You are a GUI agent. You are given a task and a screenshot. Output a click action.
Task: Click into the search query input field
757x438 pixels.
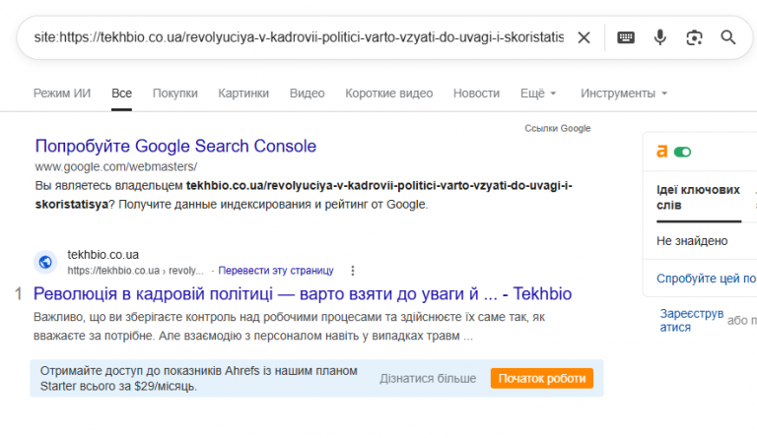(299, 37)
